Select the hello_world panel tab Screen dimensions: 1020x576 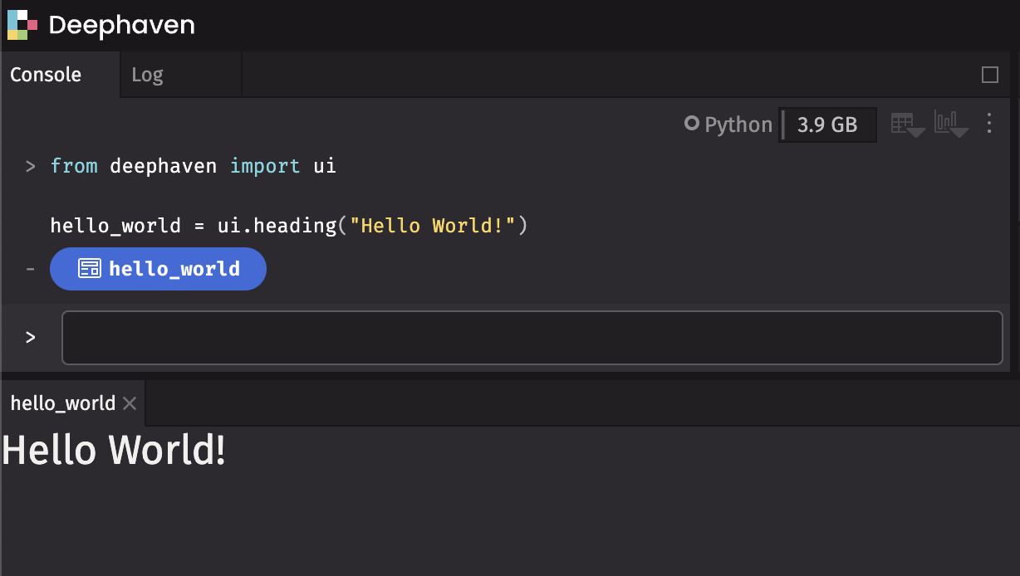point(62,403)
